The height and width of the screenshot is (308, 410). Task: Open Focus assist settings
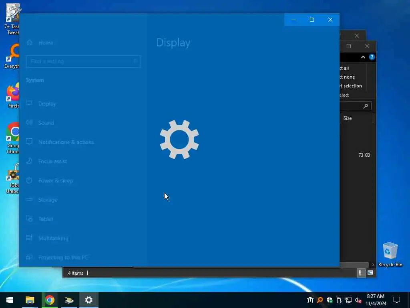click(46, 161)
